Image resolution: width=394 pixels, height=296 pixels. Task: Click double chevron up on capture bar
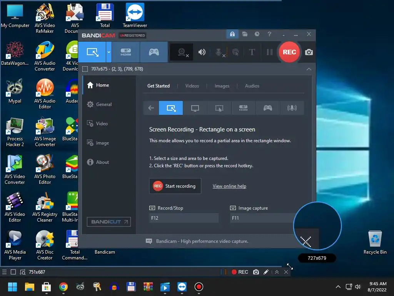tap(277, 272)
